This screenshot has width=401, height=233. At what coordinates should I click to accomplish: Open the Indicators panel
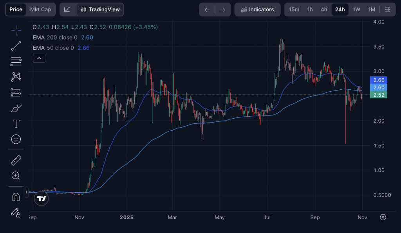click(257, 9)
